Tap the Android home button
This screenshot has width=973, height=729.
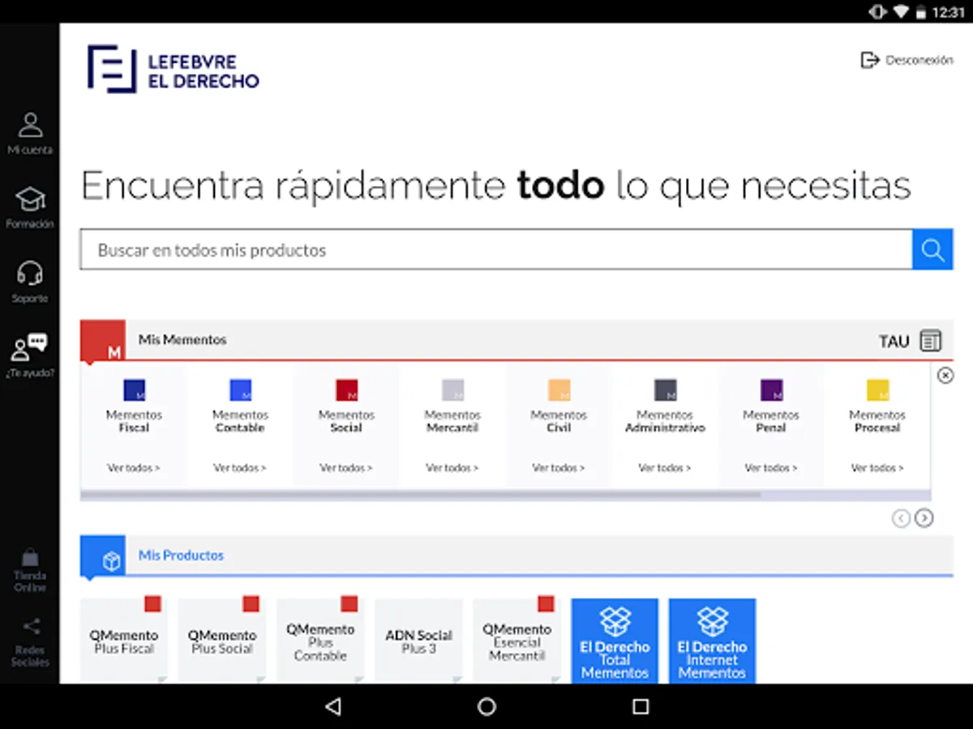(486, 706)
